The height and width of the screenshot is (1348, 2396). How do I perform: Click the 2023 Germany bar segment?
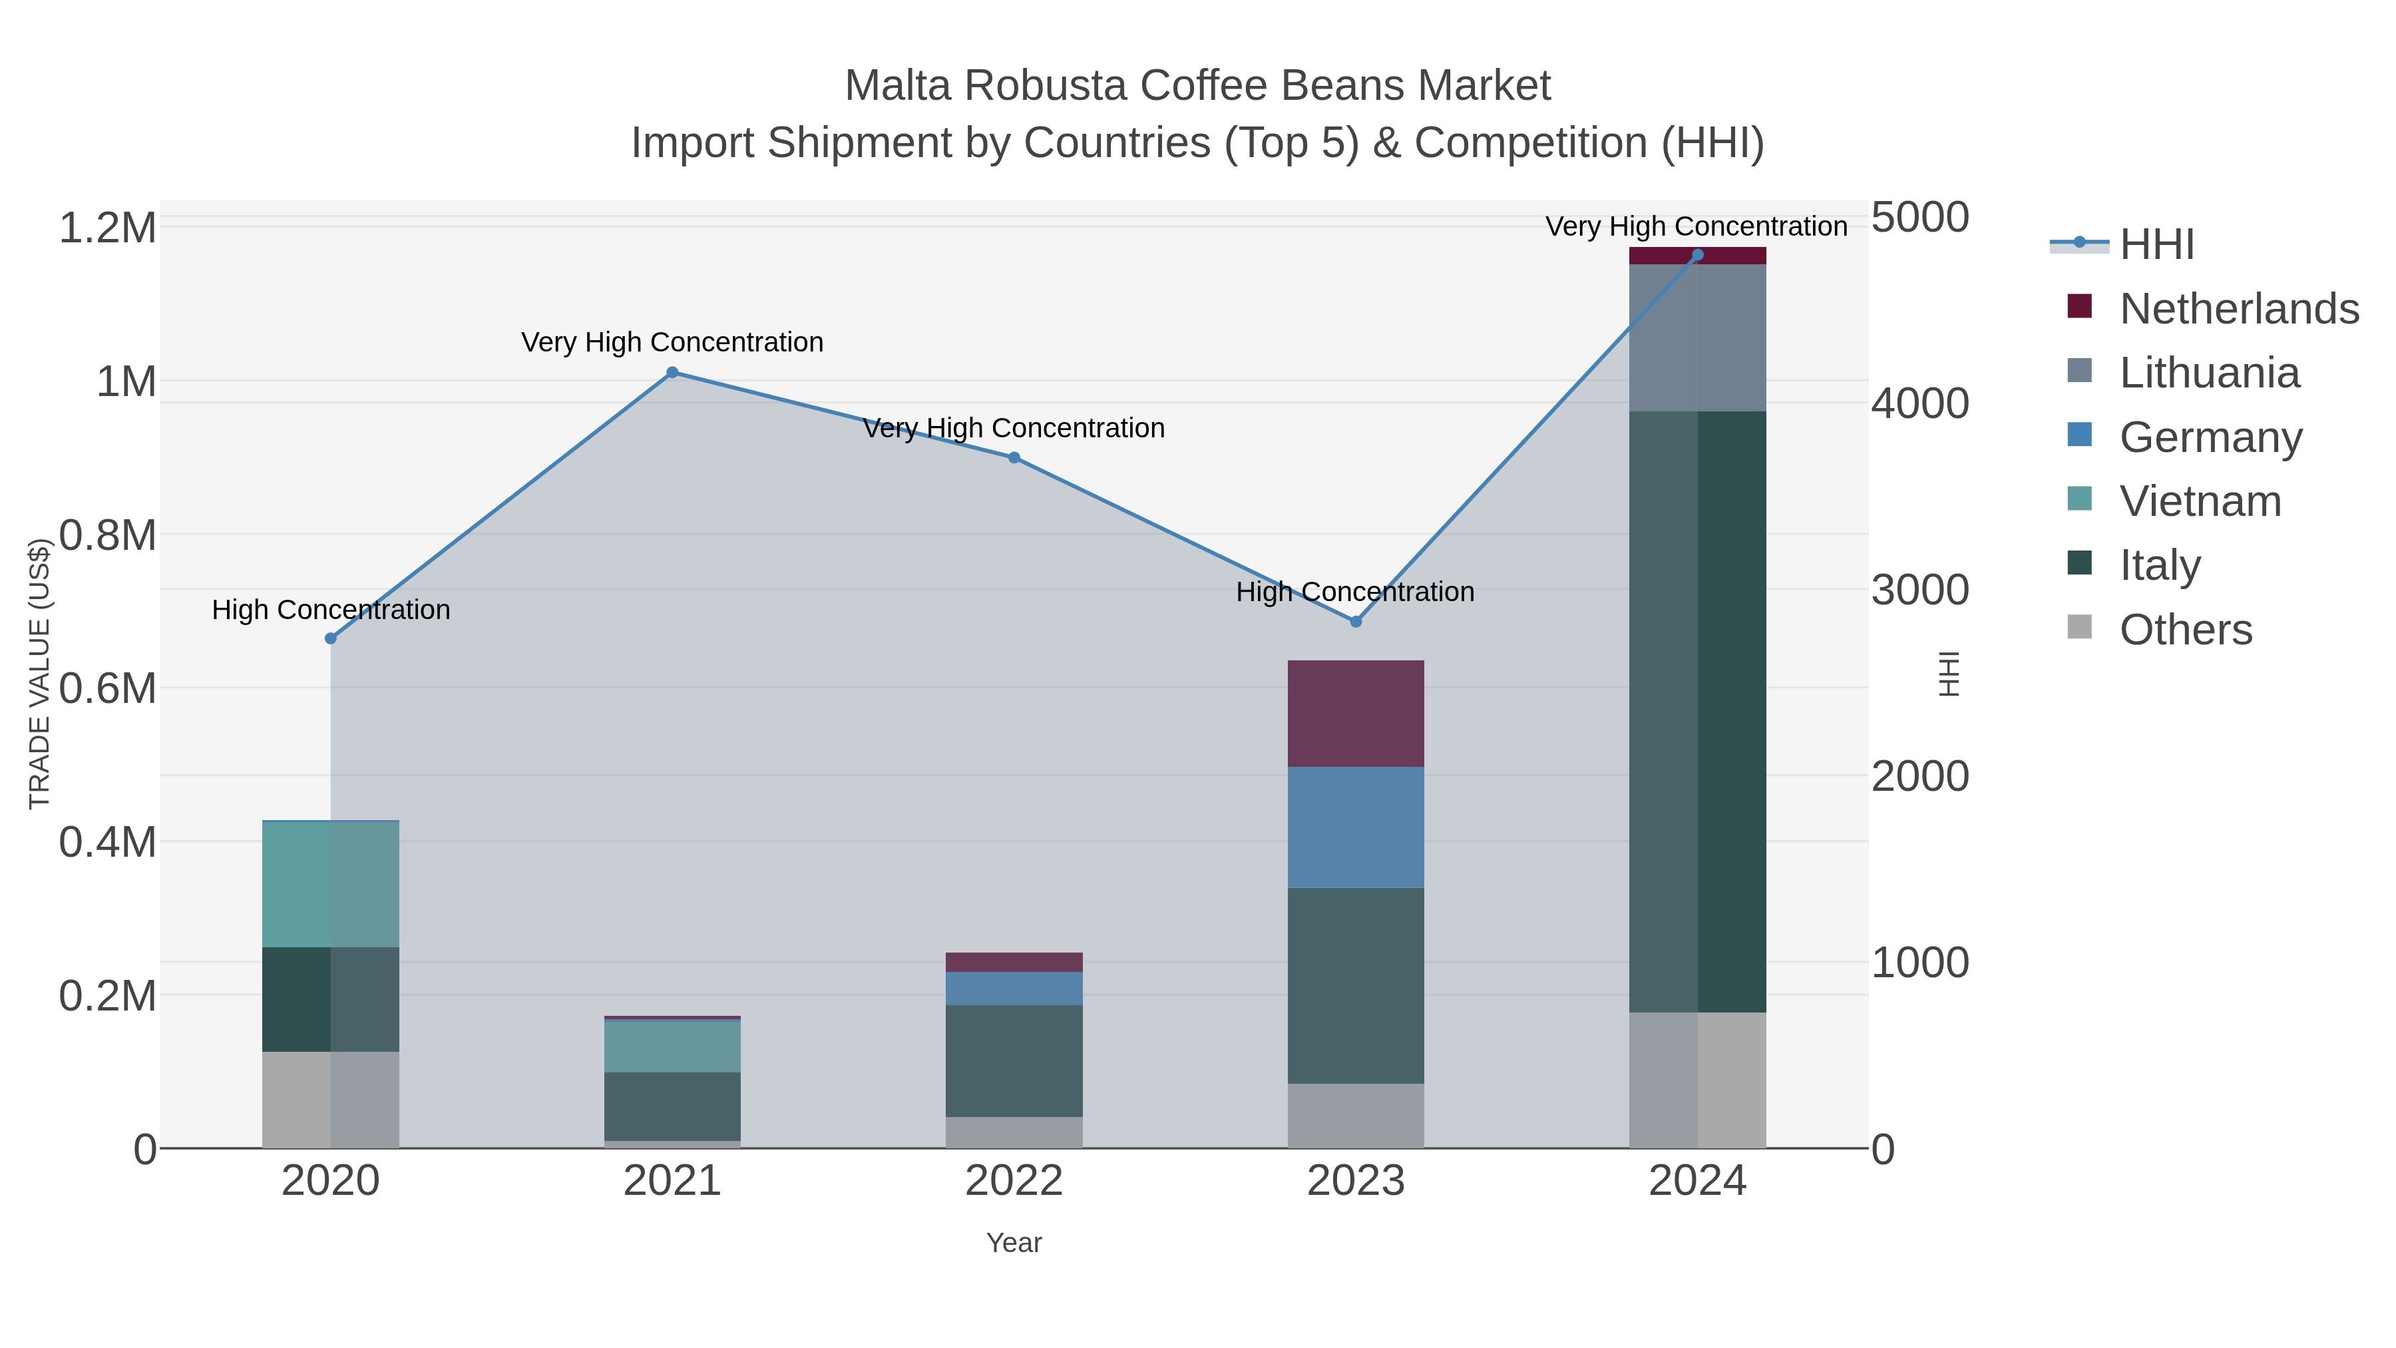point(1356,828)
